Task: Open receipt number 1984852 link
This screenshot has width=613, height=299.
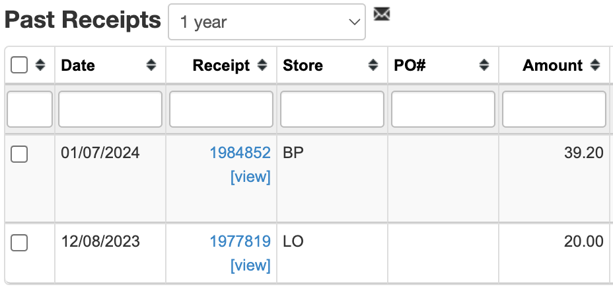Action: coord(240,153)
